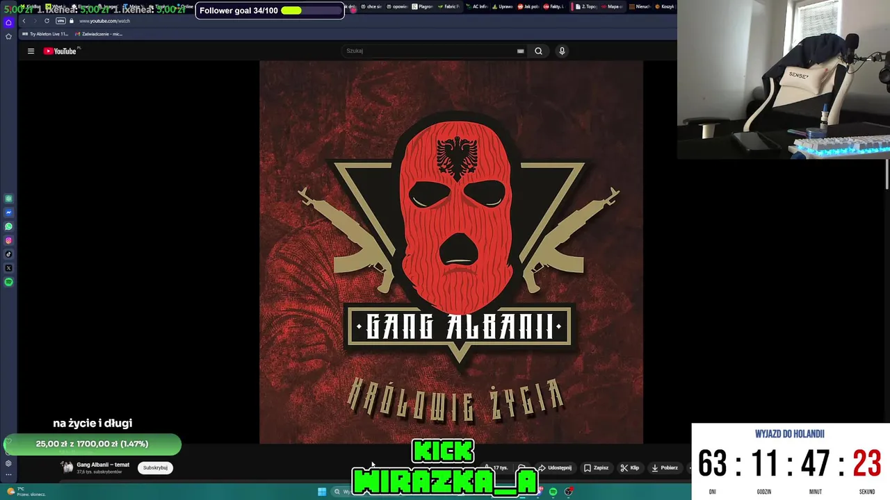The height and width of the screenshot is (500, 890).
Task: Open the YouTube hamburger guide menu
Action: pyautogui.click(x=31, y=51)
